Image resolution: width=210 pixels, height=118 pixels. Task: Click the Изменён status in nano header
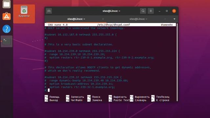[167, 25]
